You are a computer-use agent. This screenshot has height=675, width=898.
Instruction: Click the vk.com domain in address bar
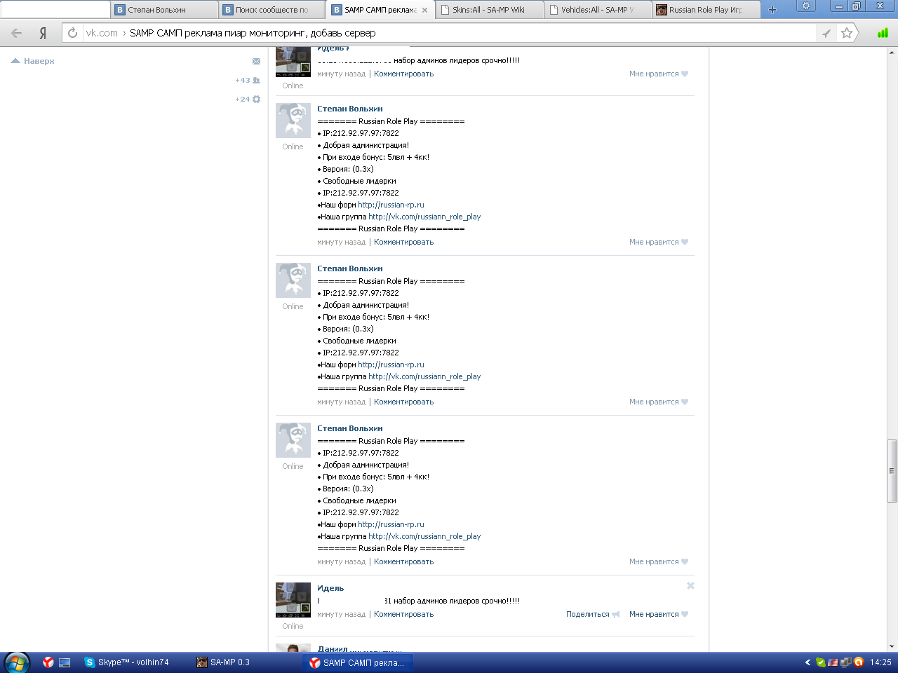click(102, 33)
